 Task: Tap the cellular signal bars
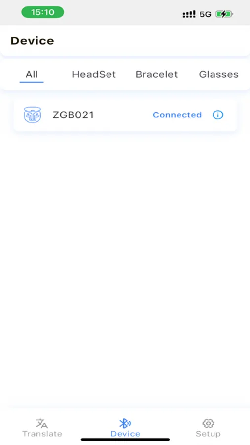pyautogui.click(x=189, y=14)
